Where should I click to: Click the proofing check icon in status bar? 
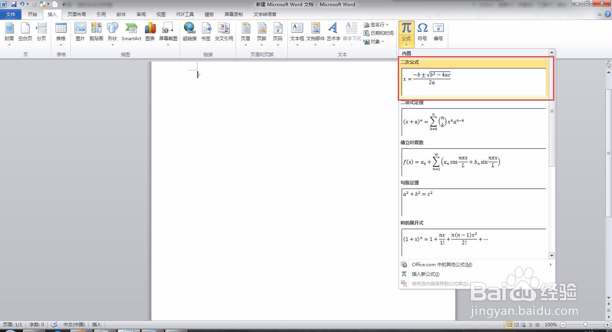coord(54,324)
